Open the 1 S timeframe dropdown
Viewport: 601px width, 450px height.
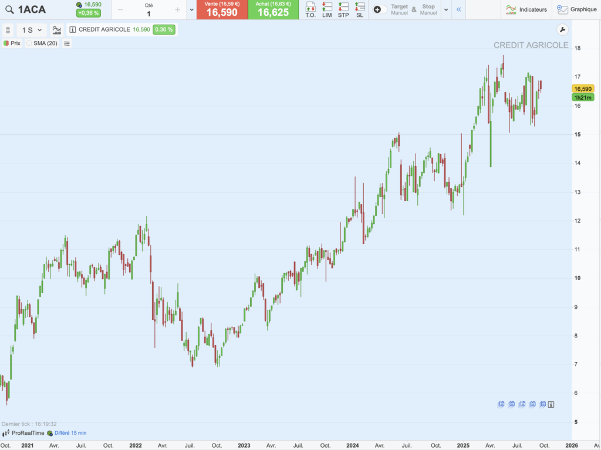[32, 30]
